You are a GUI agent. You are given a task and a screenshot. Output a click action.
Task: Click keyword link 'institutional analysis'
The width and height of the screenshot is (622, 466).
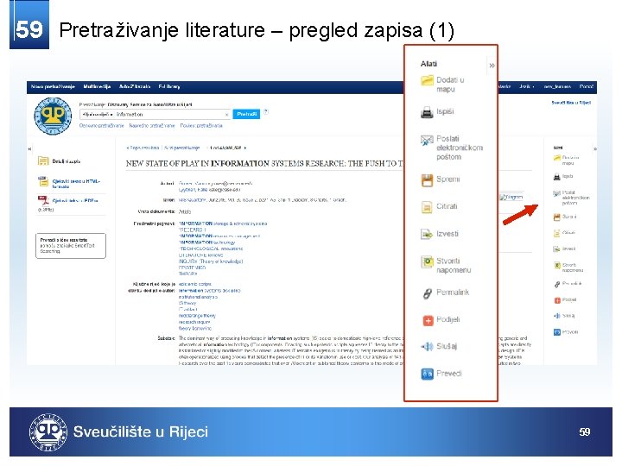click(198, 297)
